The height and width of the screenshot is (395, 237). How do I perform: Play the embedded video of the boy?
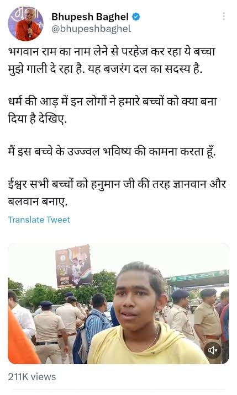pyautogui.click(x=118, y=303)
